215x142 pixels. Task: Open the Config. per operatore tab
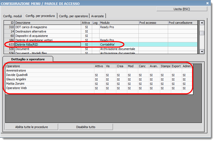tap(73, 16)
